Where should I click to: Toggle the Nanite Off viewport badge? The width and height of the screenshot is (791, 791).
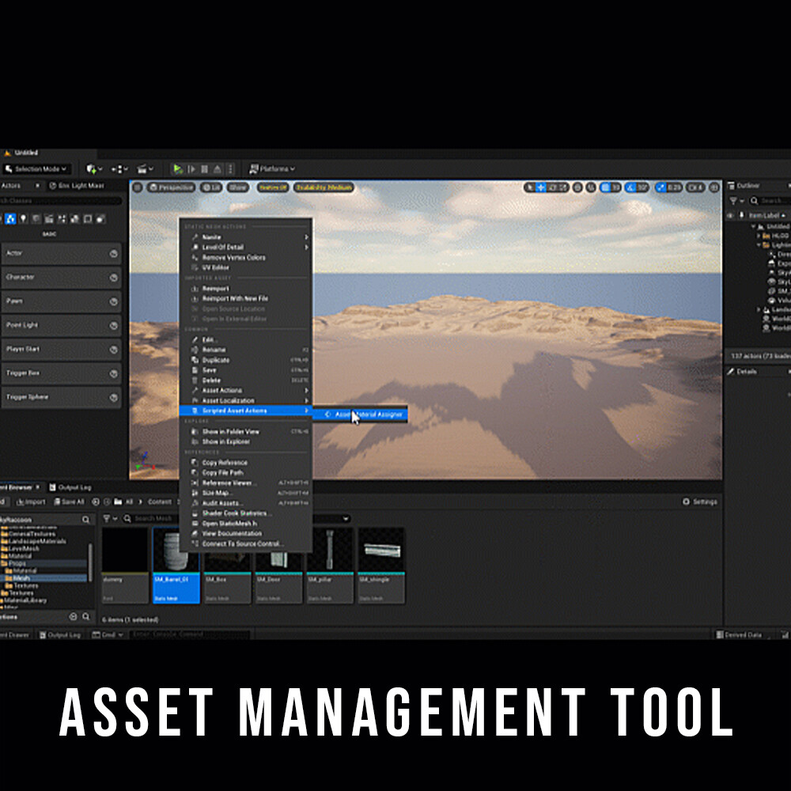tap(274, 187)
